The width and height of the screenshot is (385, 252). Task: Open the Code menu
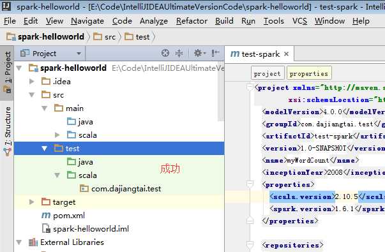click(x=122, y=21)
